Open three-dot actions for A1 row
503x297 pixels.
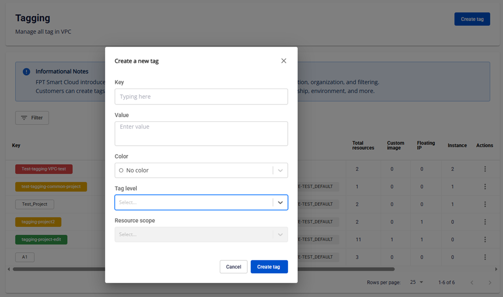(x=484, y=257)
